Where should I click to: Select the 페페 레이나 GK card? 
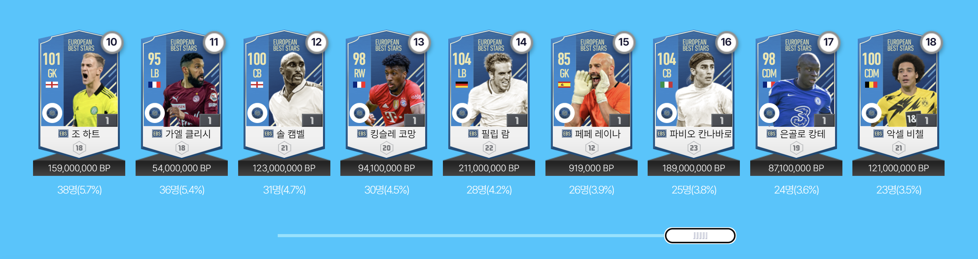coord(592,94)
